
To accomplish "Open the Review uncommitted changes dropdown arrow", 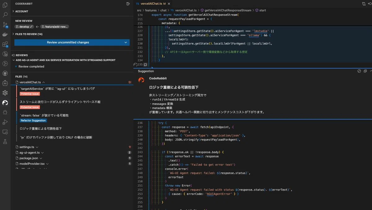I will (x=126, y=42).
